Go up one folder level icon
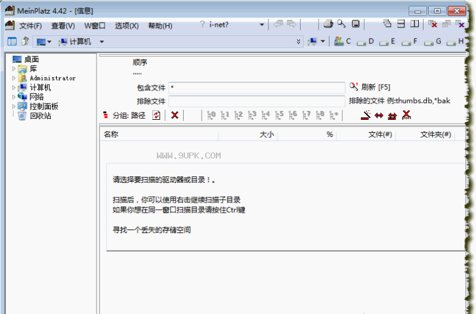 click(26, 41)
